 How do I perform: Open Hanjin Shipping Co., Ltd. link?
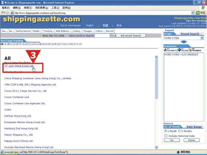[x=19, y=135]
